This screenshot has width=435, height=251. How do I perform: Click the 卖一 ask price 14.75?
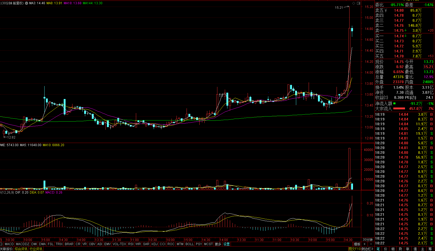399,31
